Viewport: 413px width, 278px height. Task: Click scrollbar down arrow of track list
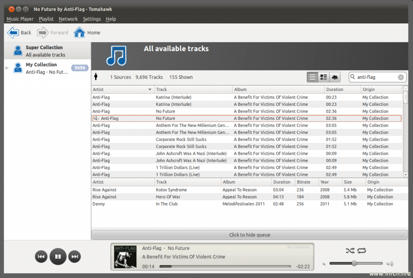click(406, 175)
